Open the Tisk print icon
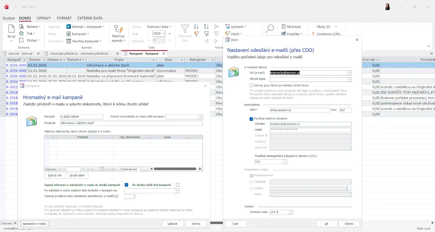 pyautogui.click(x=21, y=33)
